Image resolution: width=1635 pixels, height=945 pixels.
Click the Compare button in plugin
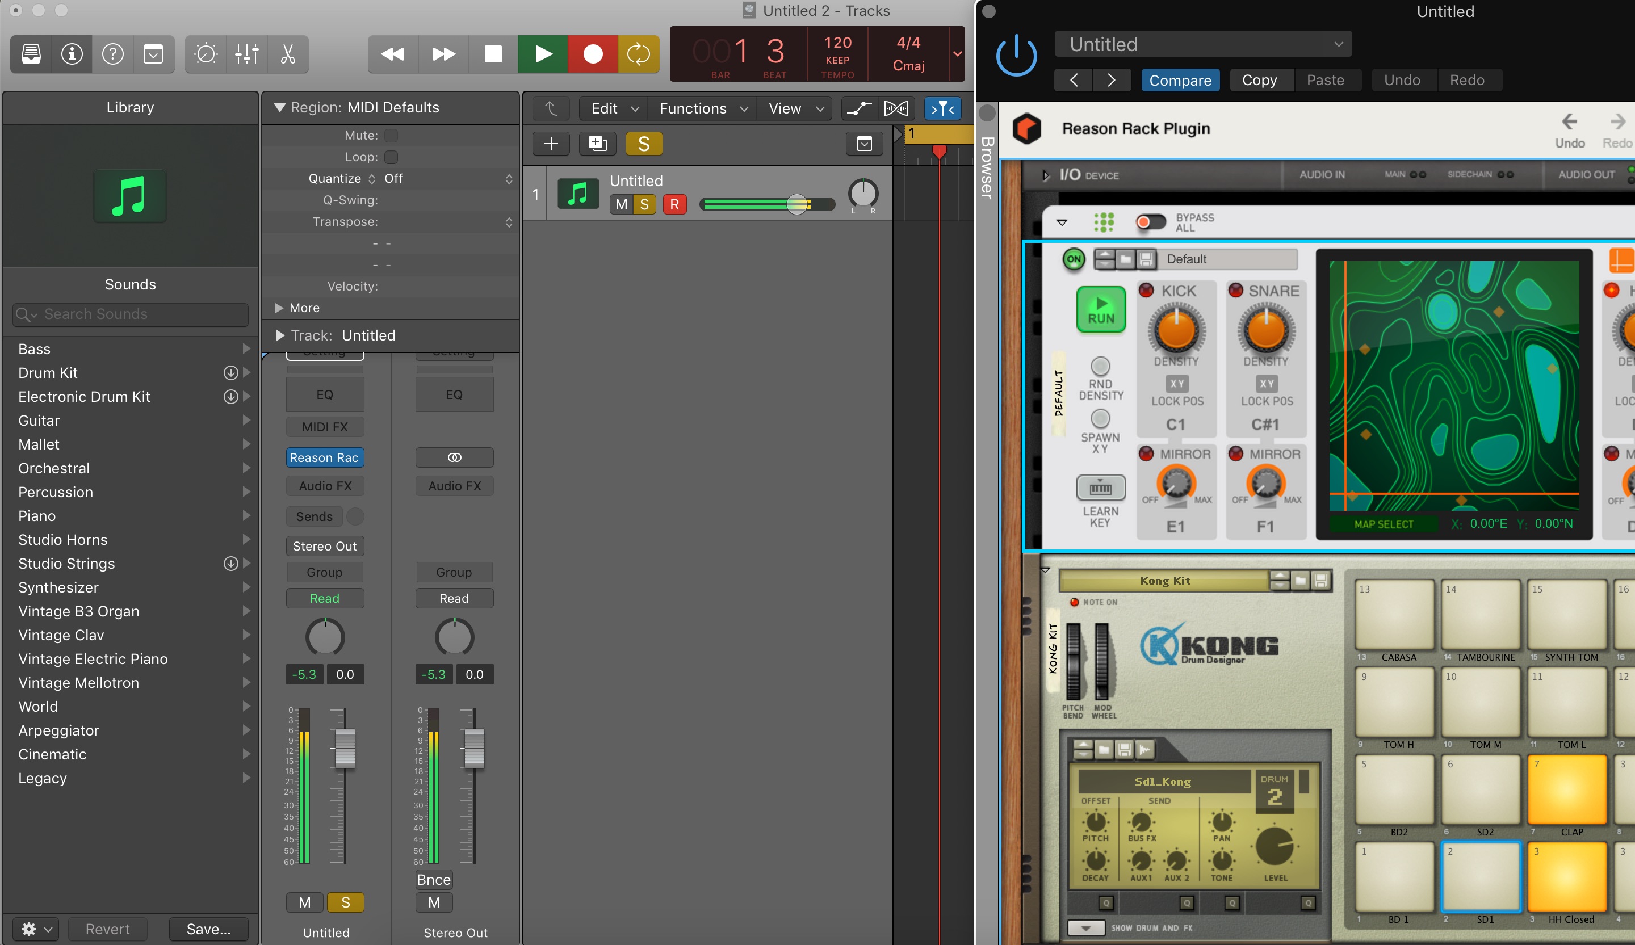[1180, 80]
